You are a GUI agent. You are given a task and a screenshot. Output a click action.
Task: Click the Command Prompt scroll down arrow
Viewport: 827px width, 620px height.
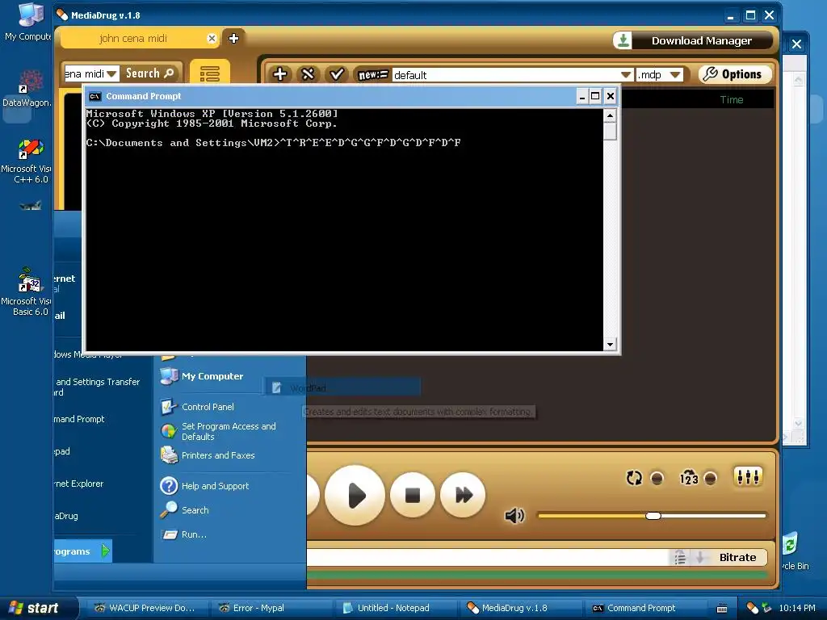tap(611, 345)
